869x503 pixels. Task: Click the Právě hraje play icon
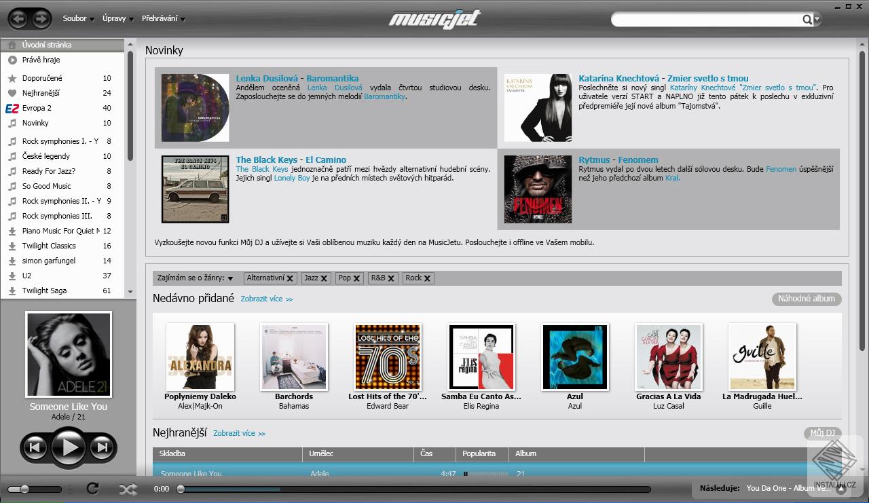coord(11,60)
